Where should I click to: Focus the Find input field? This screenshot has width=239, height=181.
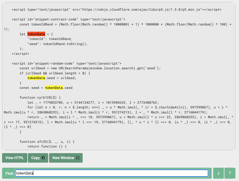[111, 173]
